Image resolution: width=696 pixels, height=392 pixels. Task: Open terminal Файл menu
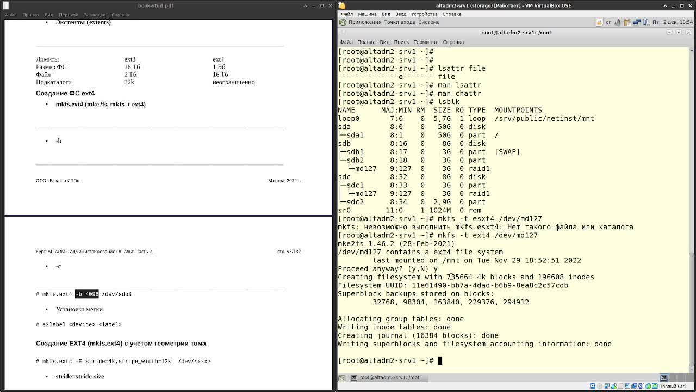(346, 42)
